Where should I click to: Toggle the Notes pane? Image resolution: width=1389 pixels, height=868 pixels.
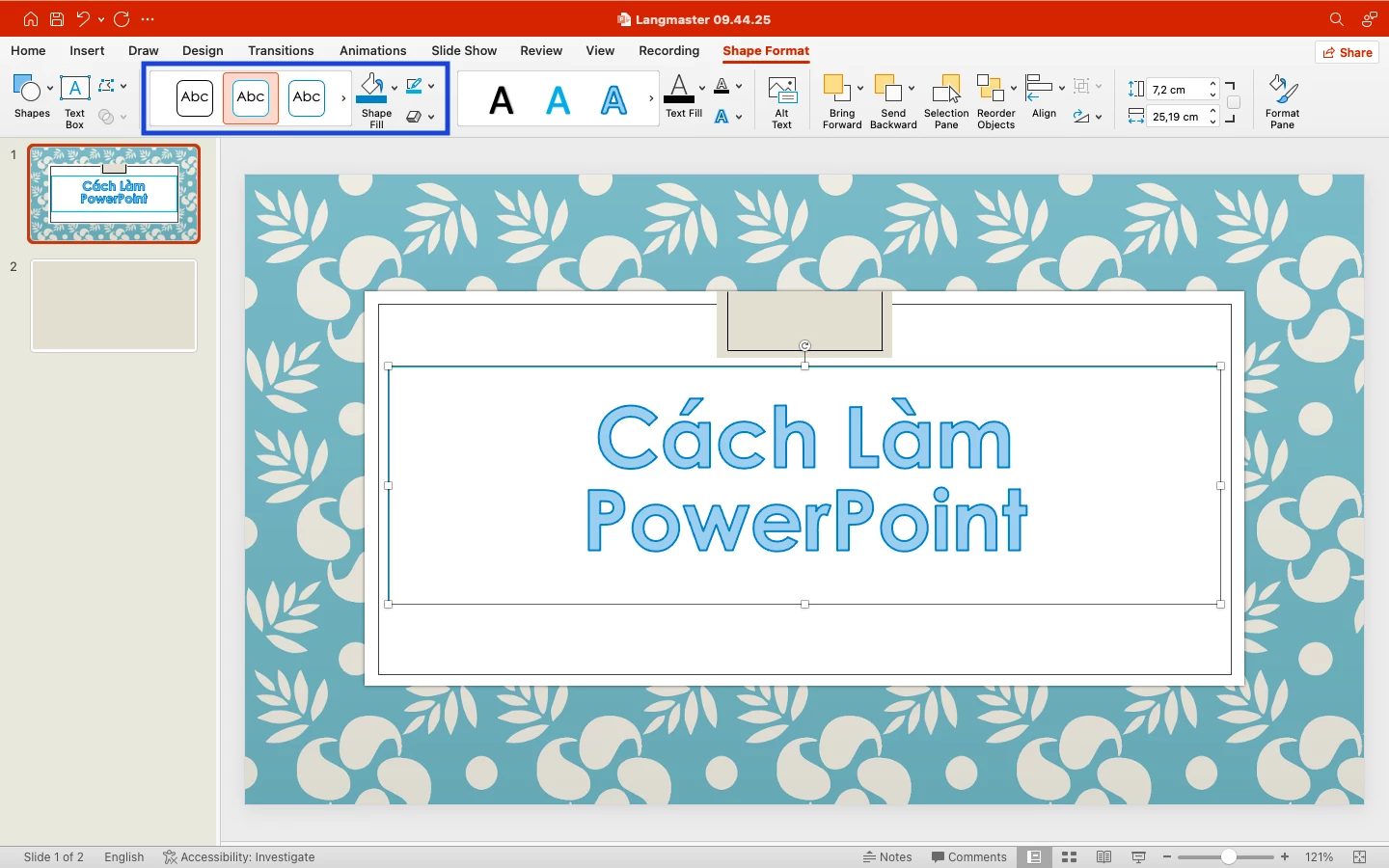tap(887, 856)
